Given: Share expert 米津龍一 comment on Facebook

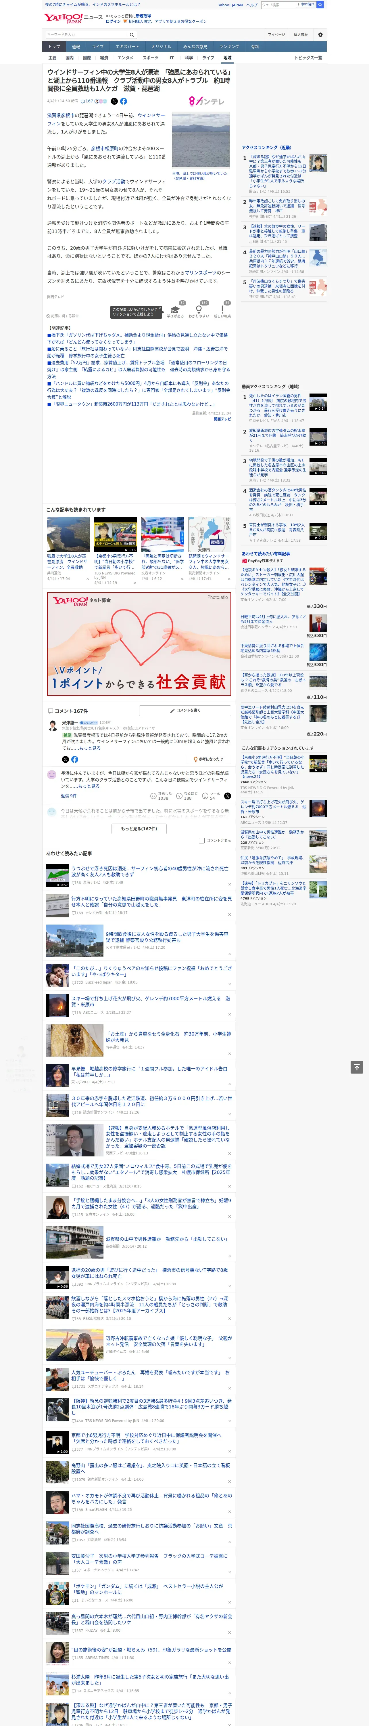Looking at the screenshot, I should pos(74,759).
